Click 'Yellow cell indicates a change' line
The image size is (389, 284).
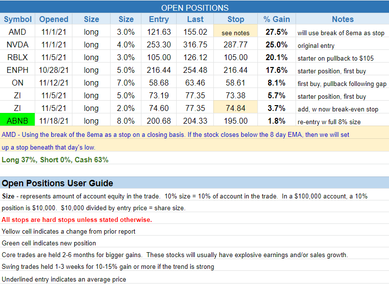69,232
